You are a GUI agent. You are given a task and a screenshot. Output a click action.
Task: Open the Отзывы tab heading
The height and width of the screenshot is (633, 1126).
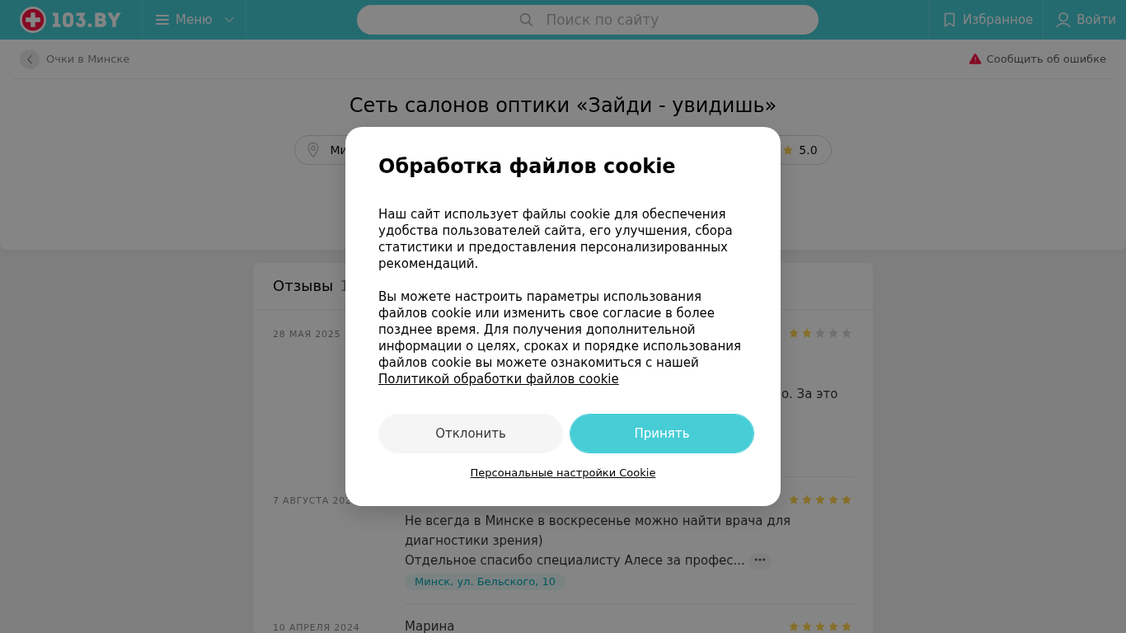coord(303,286)
